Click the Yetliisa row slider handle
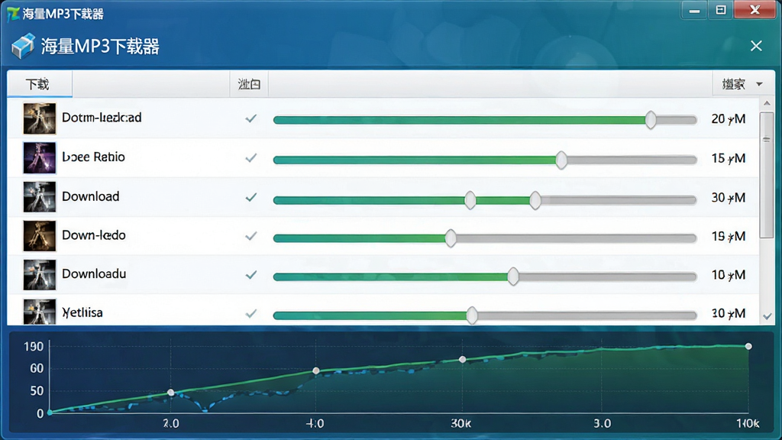 click(x=472, y=315)
